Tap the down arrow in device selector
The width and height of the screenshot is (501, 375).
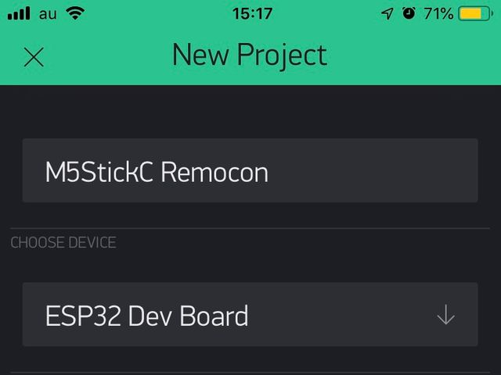click(445, 314)
